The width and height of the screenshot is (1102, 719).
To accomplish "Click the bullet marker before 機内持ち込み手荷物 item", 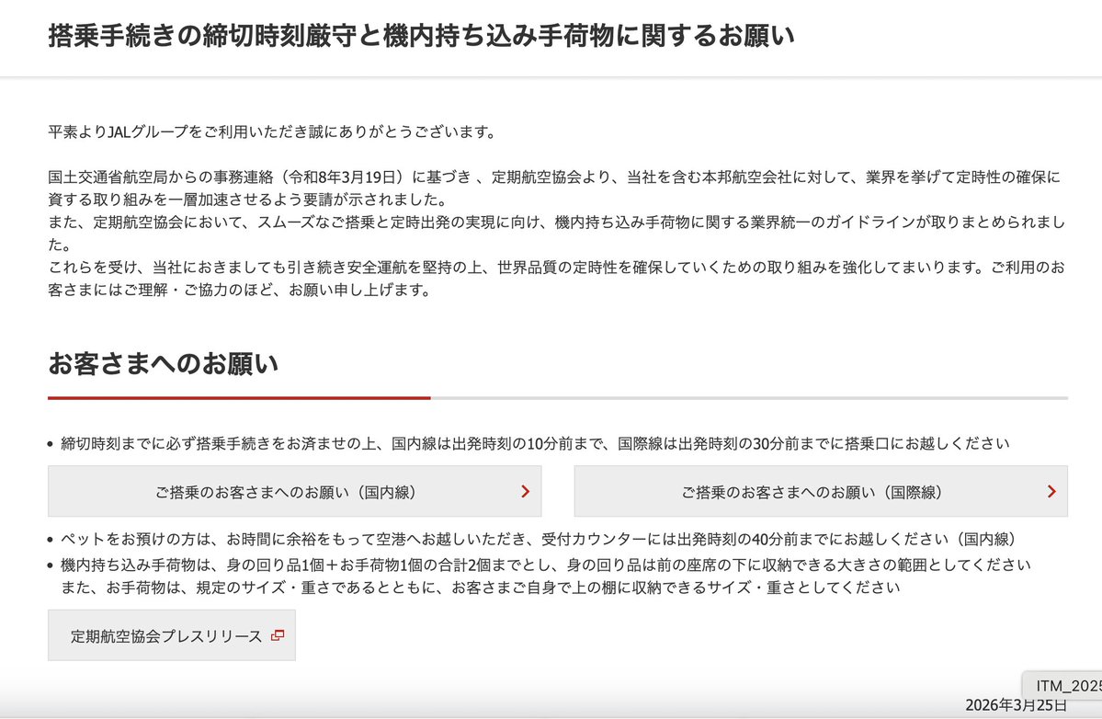I will coord(52,565).
